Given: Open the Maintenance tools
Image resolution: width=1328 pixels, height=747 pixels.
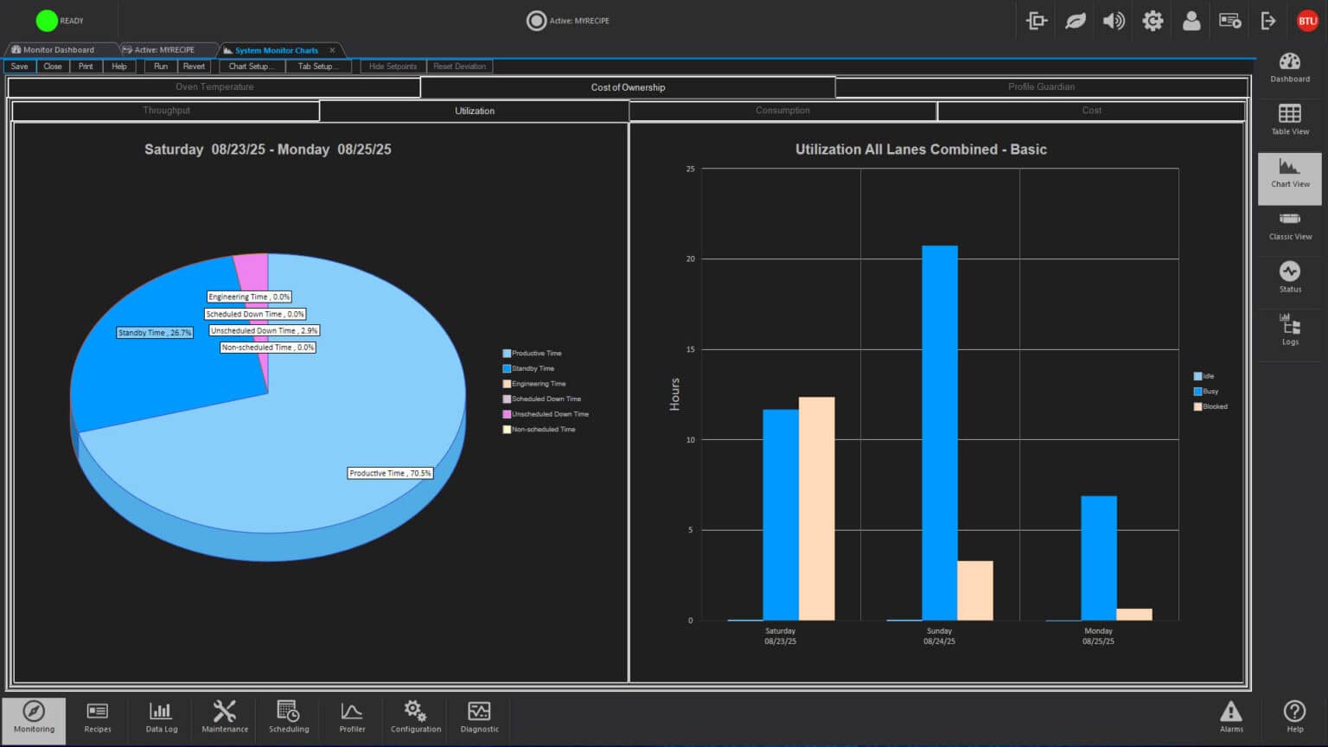Looking at the screenshot, I should click(x=225, y=717).
